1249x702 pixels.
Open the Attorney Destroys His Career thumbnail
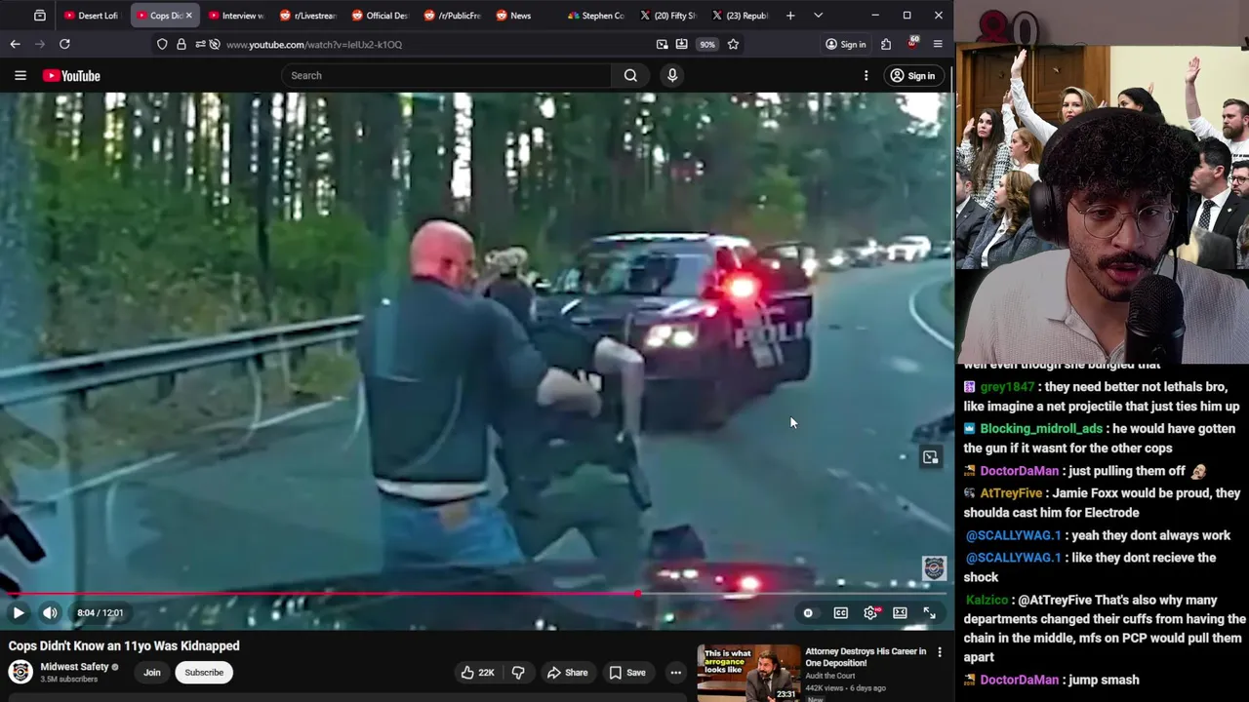coord(748,673)
